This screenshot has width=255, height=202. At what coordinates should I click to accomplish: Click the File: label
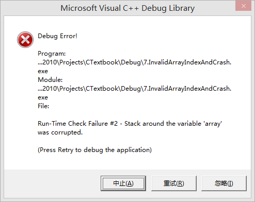click(x=43, y=106)
